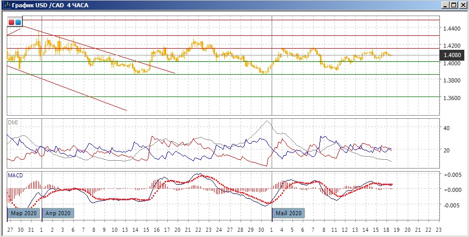This screenshot has width=469, height=237.
Task: Click the 1.3600 price axis label
Action: coord(451,97)
